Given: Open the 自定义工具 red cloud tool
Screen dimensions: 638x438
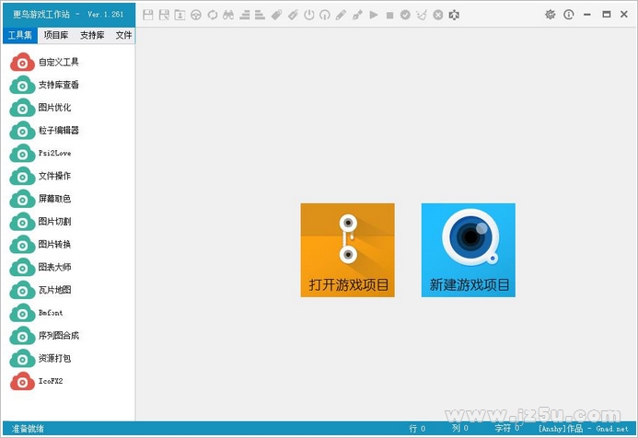Looking at the screenshot, I should click(44, 63).
